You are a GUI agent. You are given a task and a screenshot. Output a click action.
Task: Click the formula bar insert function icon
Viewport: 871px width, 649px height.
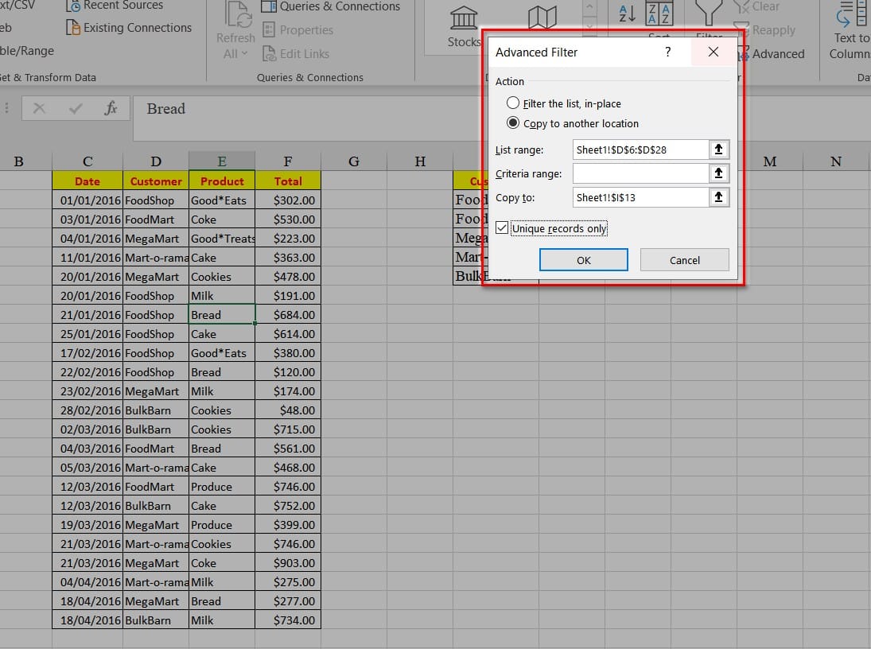pos(111,109)
